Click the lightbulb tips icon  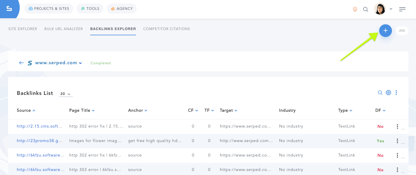(x=355, y=9)
